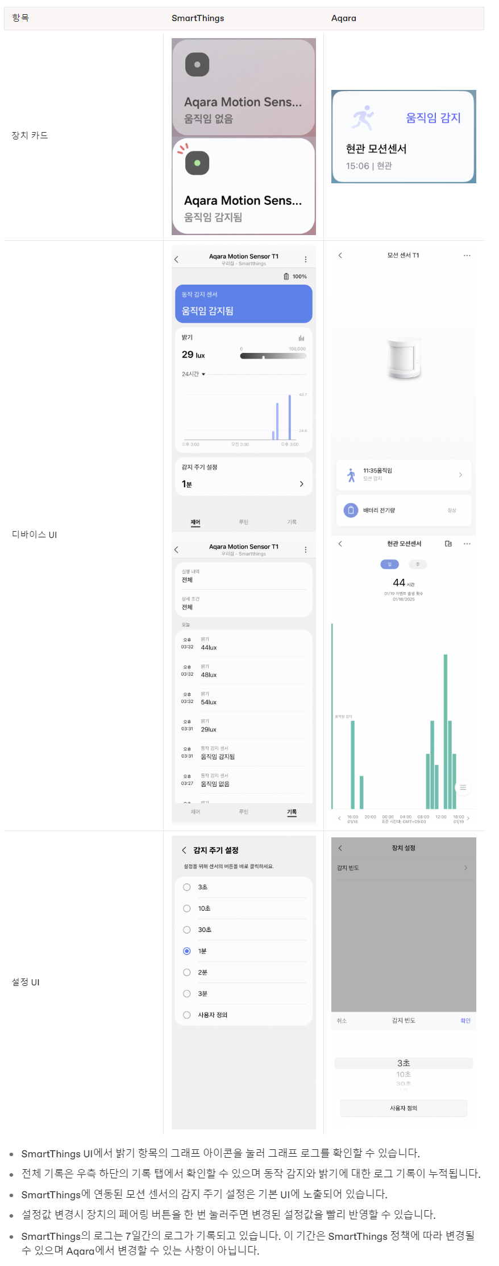
Task: Open the '실행 내역' filter set to 전체
Action: tap(243, 576)
